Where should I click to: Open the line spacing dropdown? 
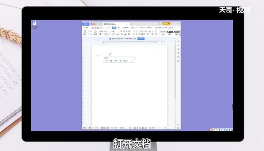click(148, 34)
